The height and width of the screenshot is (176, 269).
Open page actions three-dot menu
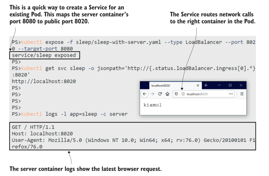[x=231, y=94]
